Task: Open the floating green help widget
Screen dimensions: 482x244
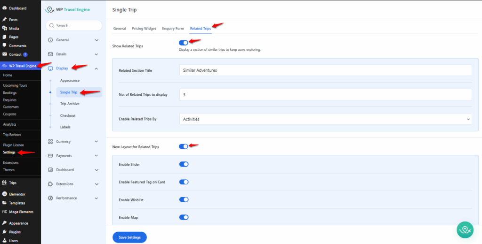Action: point(466,230)
